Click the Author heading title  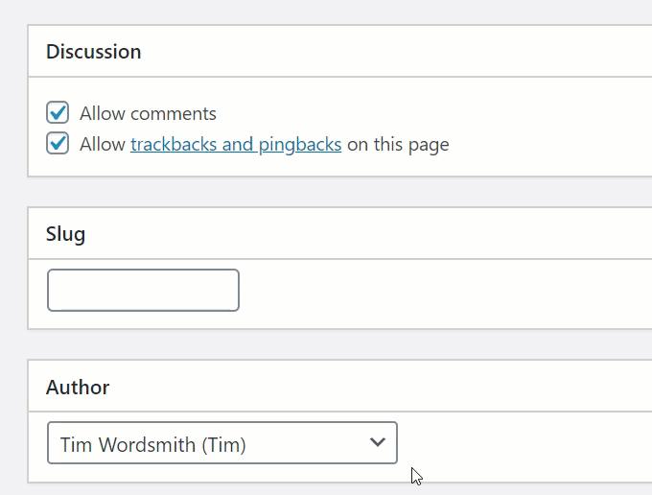[x=78, y=388]
